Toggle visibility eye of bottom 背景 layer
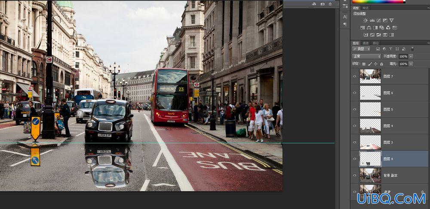The image size is (430, 209). (355, 191)
